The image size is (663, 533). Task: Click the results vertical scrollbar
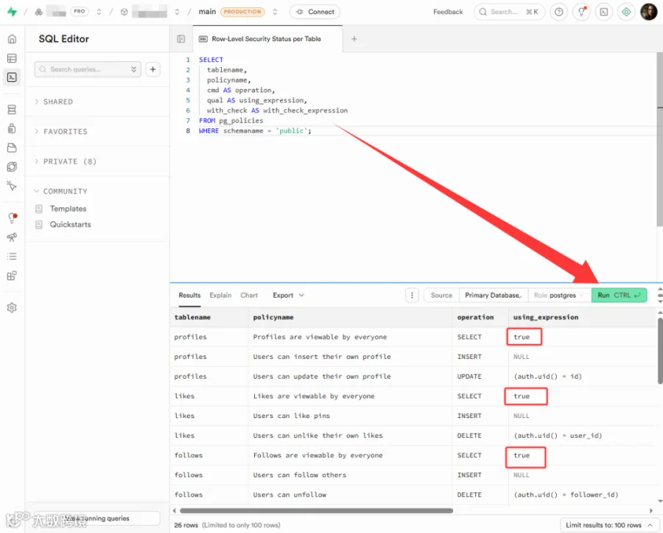click(x=660, y=350)
